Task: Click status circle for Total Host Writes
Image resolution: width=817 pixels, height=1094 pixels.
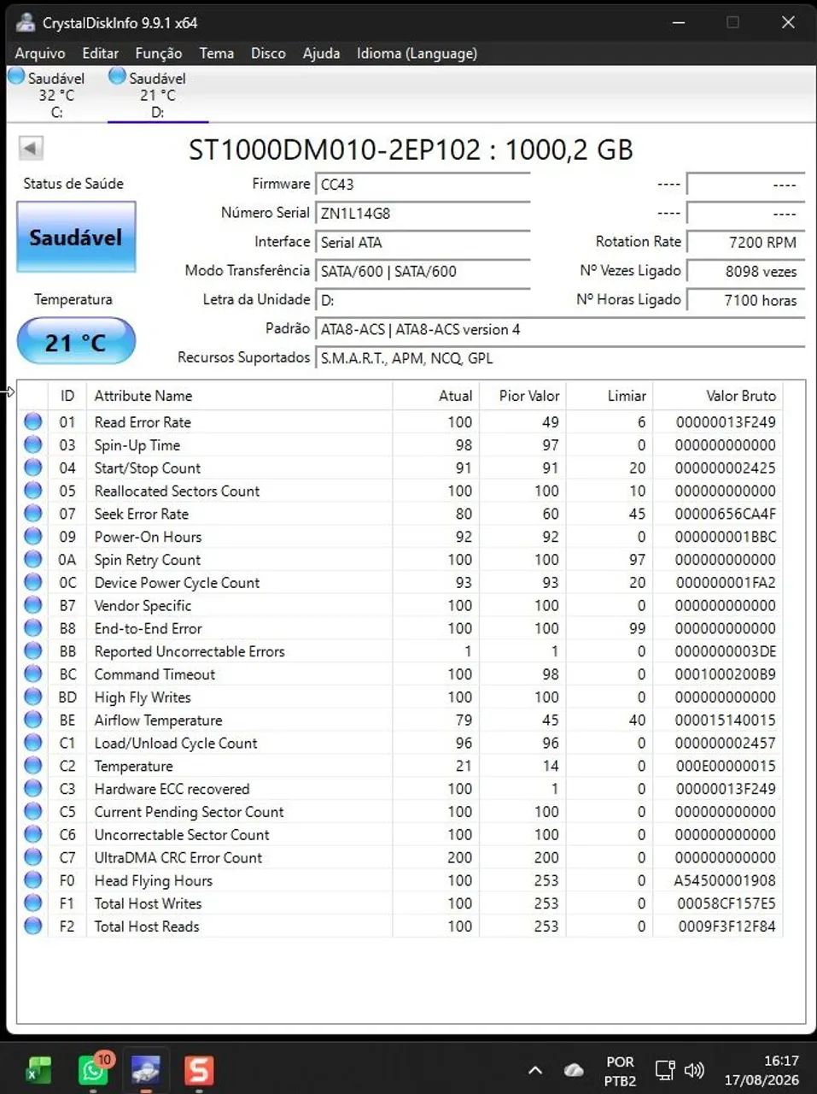Action: (33, 903)
